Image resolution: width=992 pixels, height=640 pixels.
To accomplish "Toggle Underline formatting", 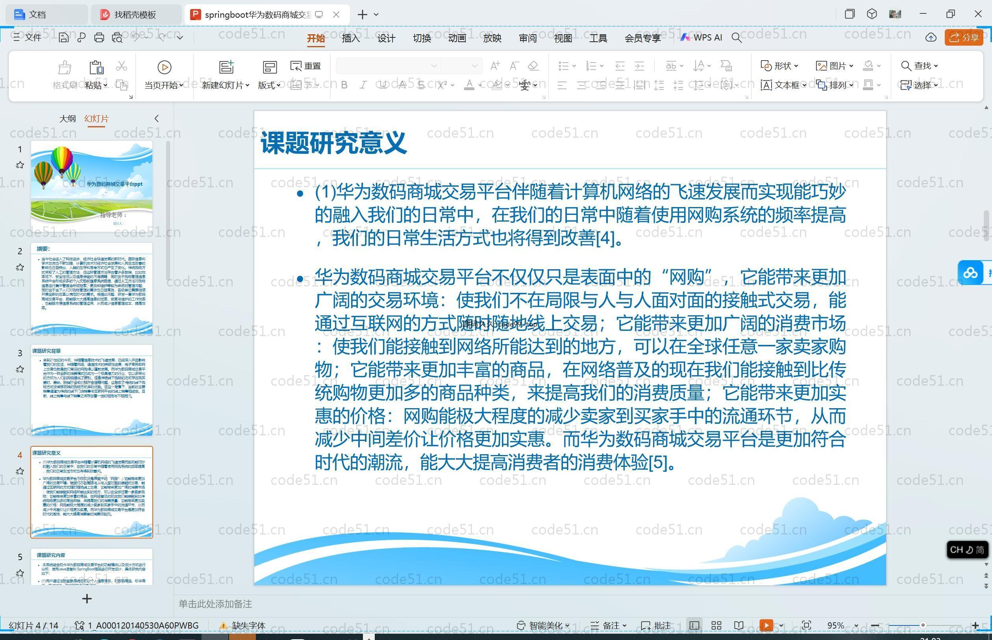I will pos(383,85).
